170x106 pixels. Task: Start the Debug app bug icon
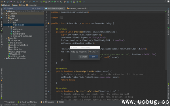[x=55, y=2]
